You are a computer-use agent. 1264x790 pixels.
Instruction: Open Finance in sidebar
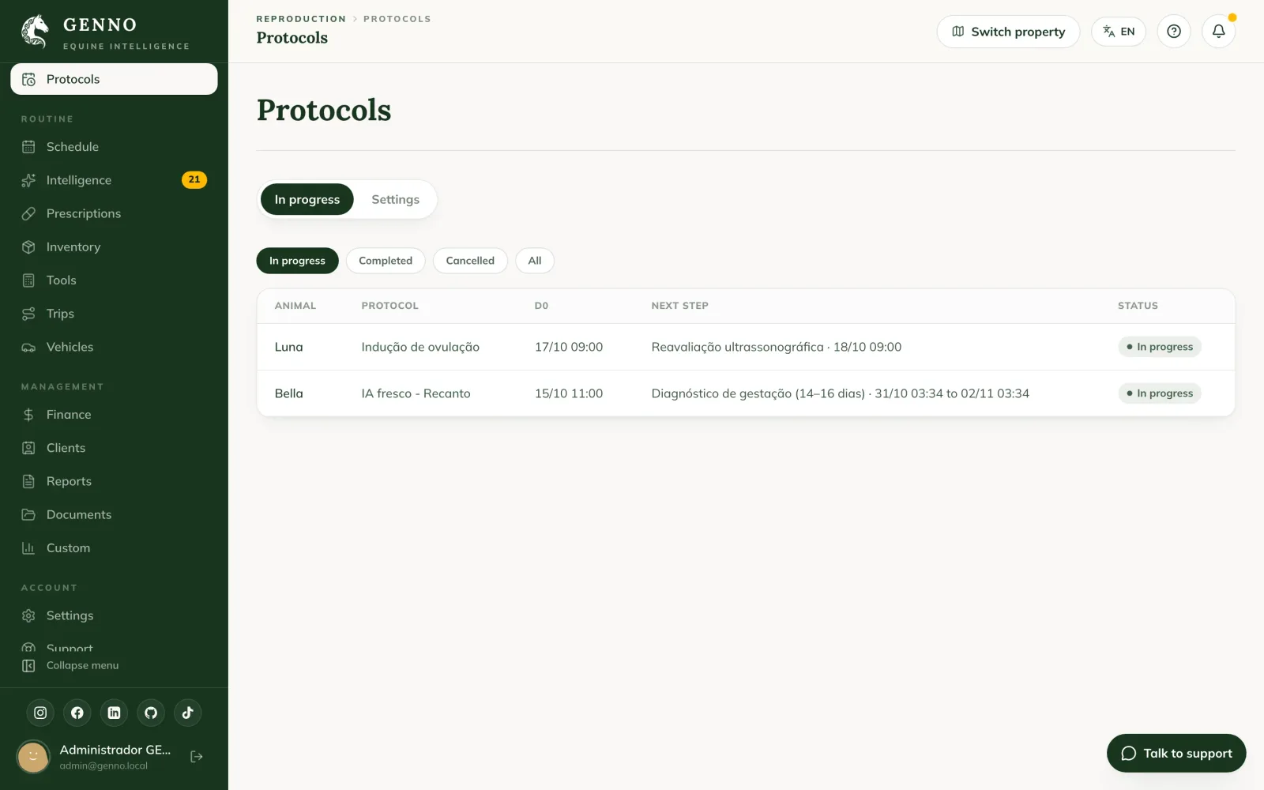point(114,415)
